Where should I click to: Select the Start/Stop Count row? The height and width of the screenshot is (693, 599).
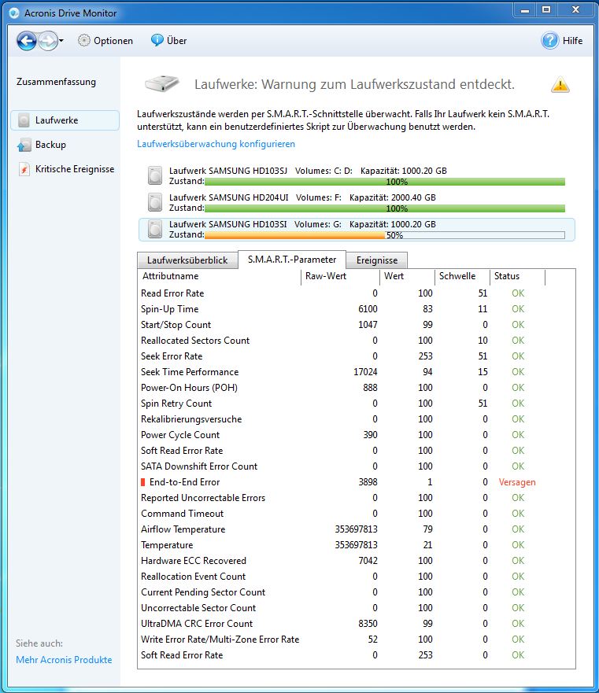click(x=357, y=325)
